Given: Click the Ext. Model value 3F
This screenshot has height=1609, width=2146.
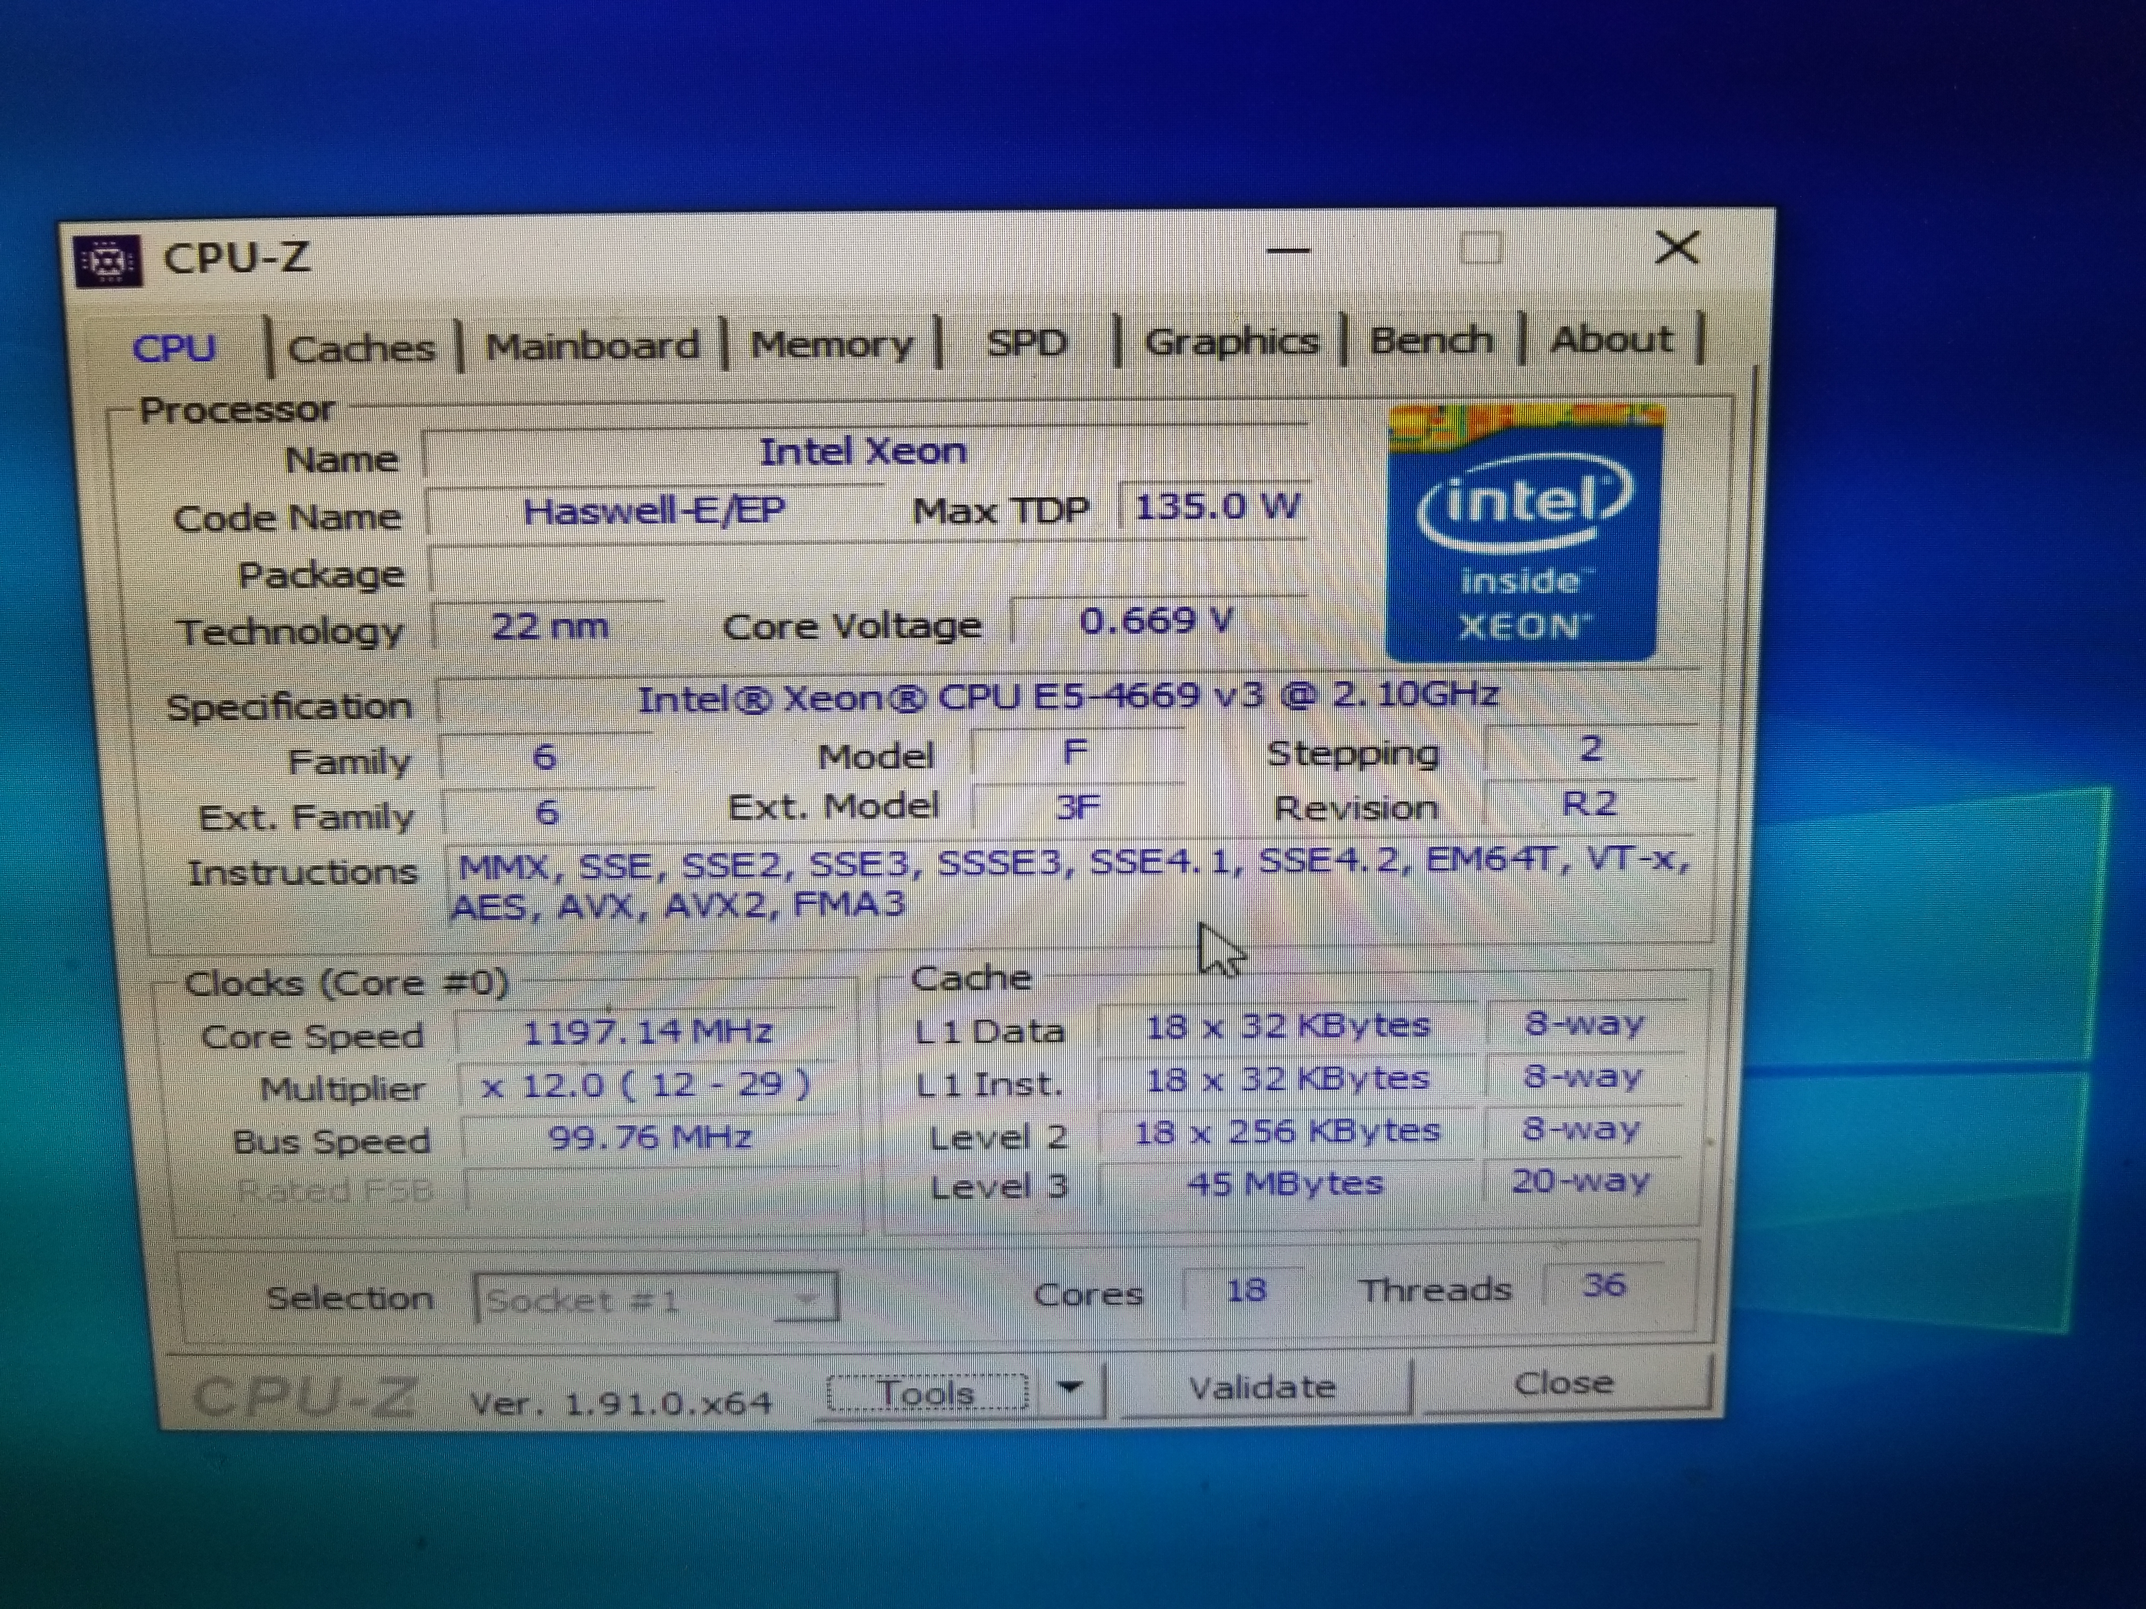Looking at the screenshot, I should 1077,806.
